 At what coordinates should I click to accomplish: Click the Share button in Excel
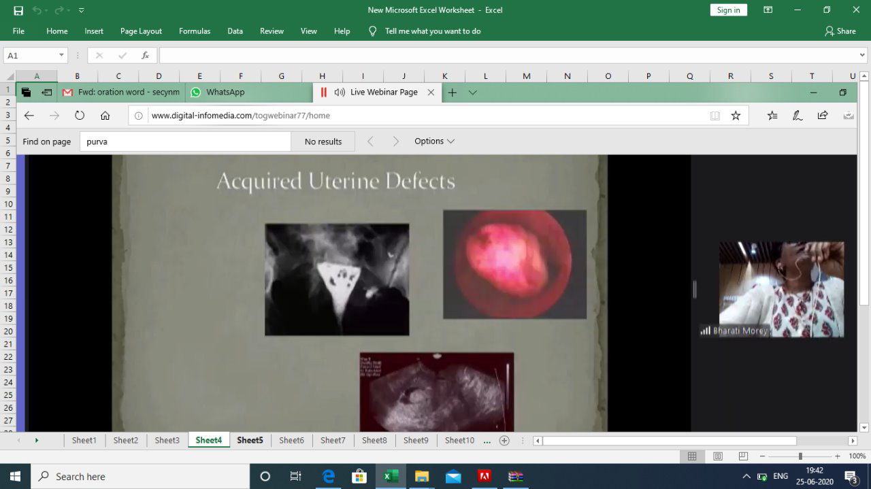(x=840, y=31)
